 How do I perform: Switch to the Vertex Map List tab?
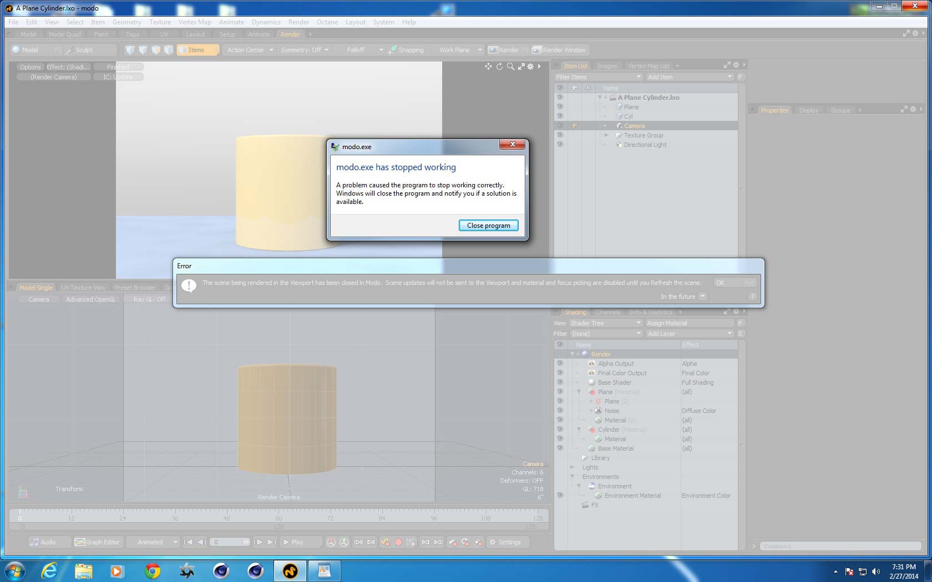(649, 66)
